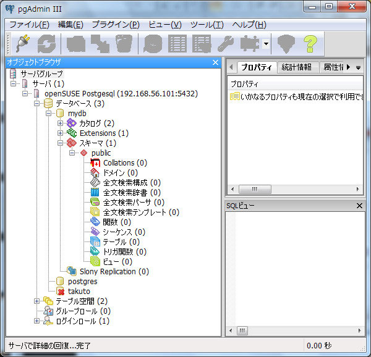Click the guru hint icon
Image resolution: width=371 pixels, height=357 pixels.
coord(286,44)
